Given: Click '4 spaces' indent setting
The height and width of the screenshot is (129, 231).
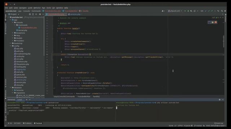Looking at the screenshot, I should pyautogui.click(x=187, y=126).
